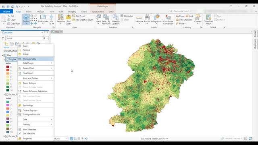Open the Locate tool

click(x=147, y=19)
